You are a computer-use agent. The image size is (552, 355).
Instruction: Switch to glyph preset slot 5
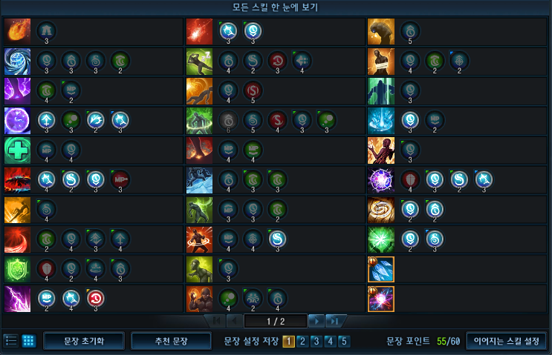344,342
